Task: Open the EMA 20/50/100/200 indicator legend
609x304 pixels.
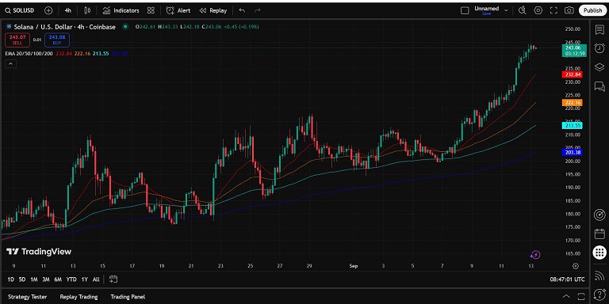Action: pos(29,53)
